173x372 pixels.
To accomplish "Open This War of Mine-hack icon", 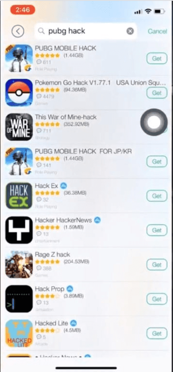I will tap(19, 127).
